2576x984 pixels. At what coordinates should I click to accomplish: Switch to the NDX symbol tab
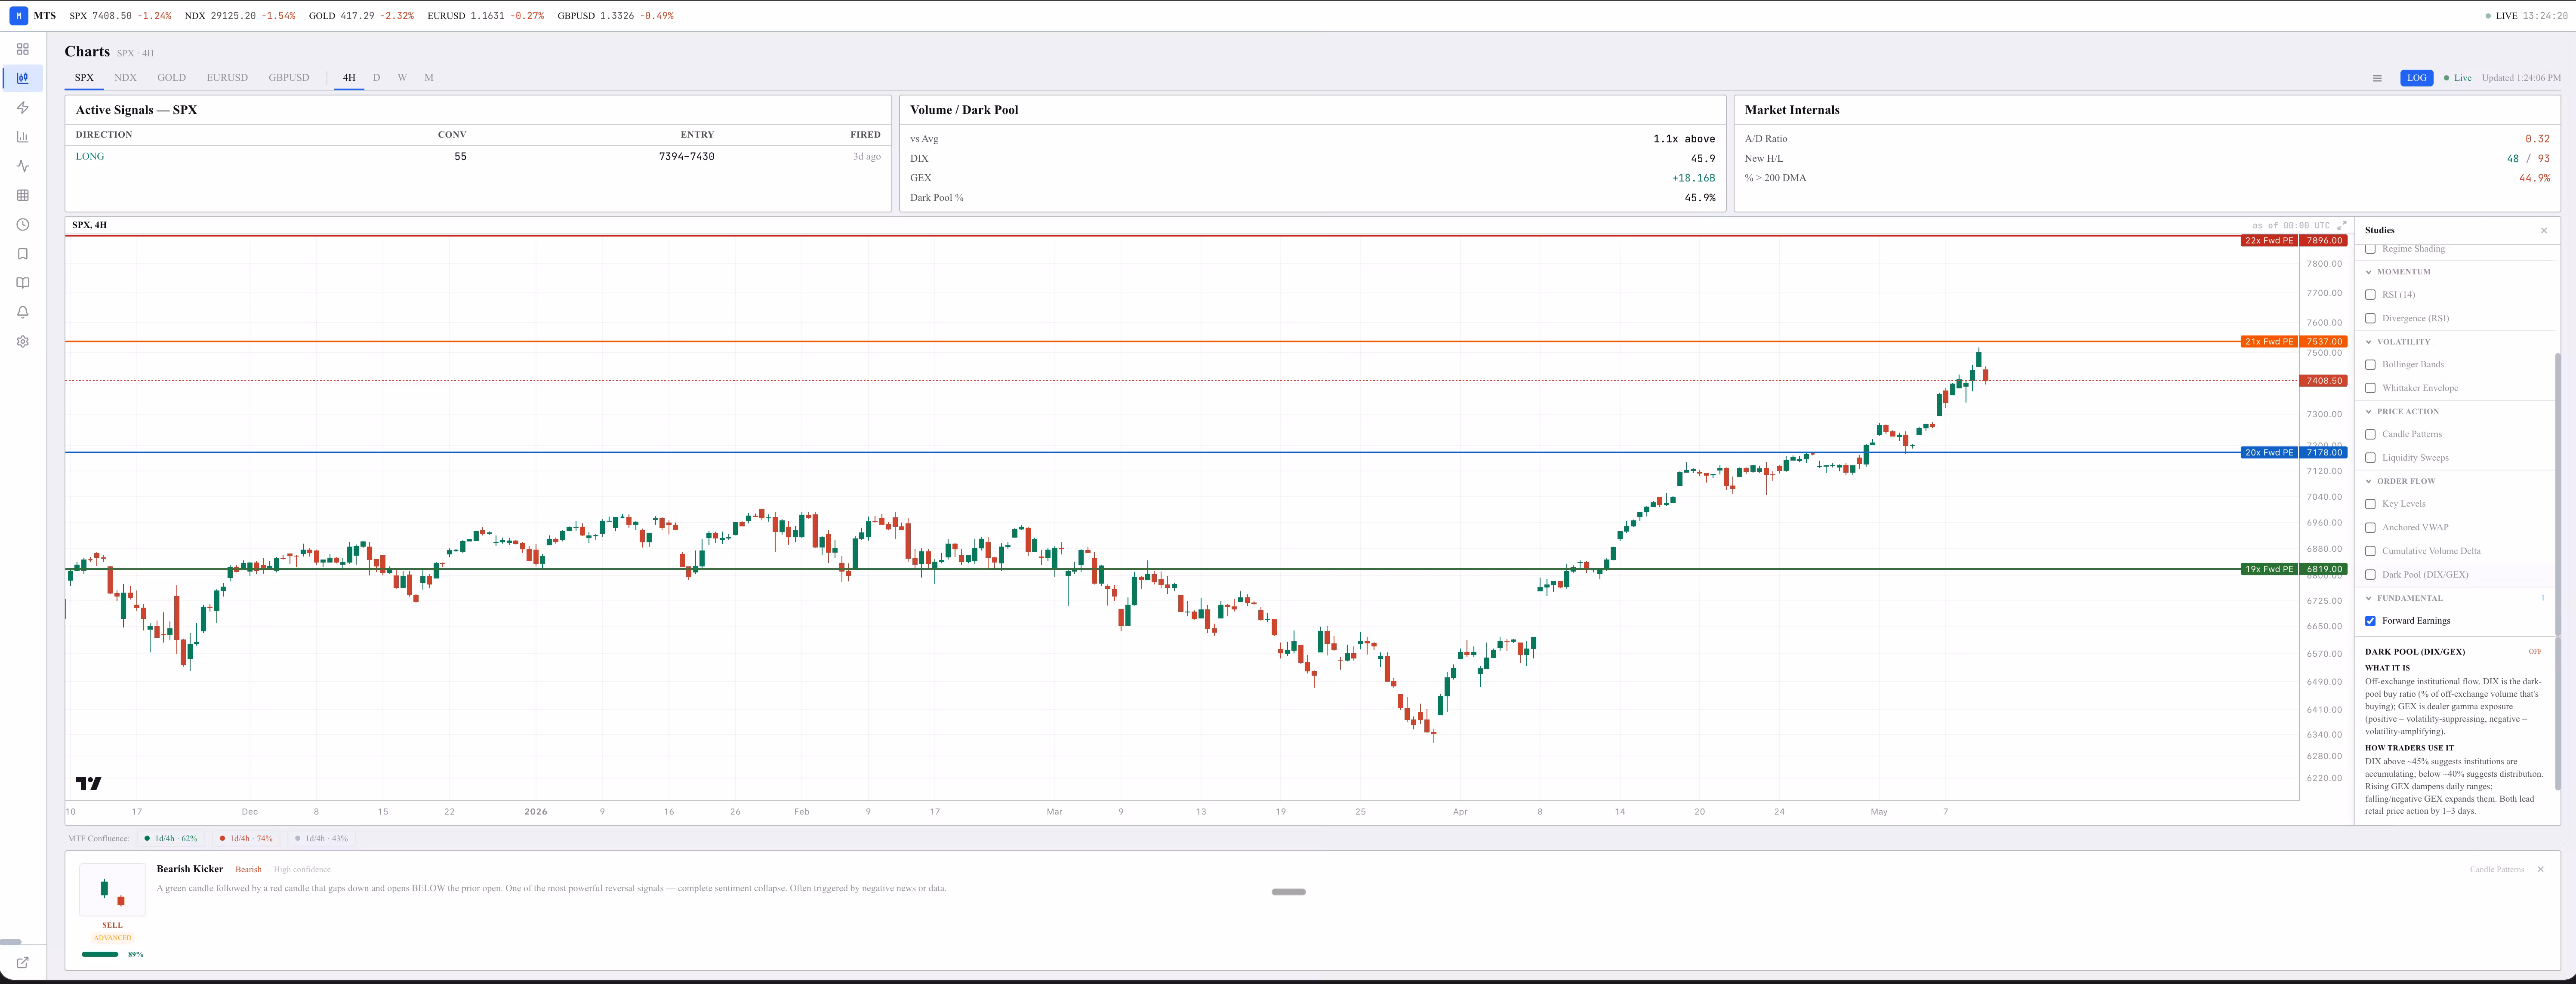point(125,78)
